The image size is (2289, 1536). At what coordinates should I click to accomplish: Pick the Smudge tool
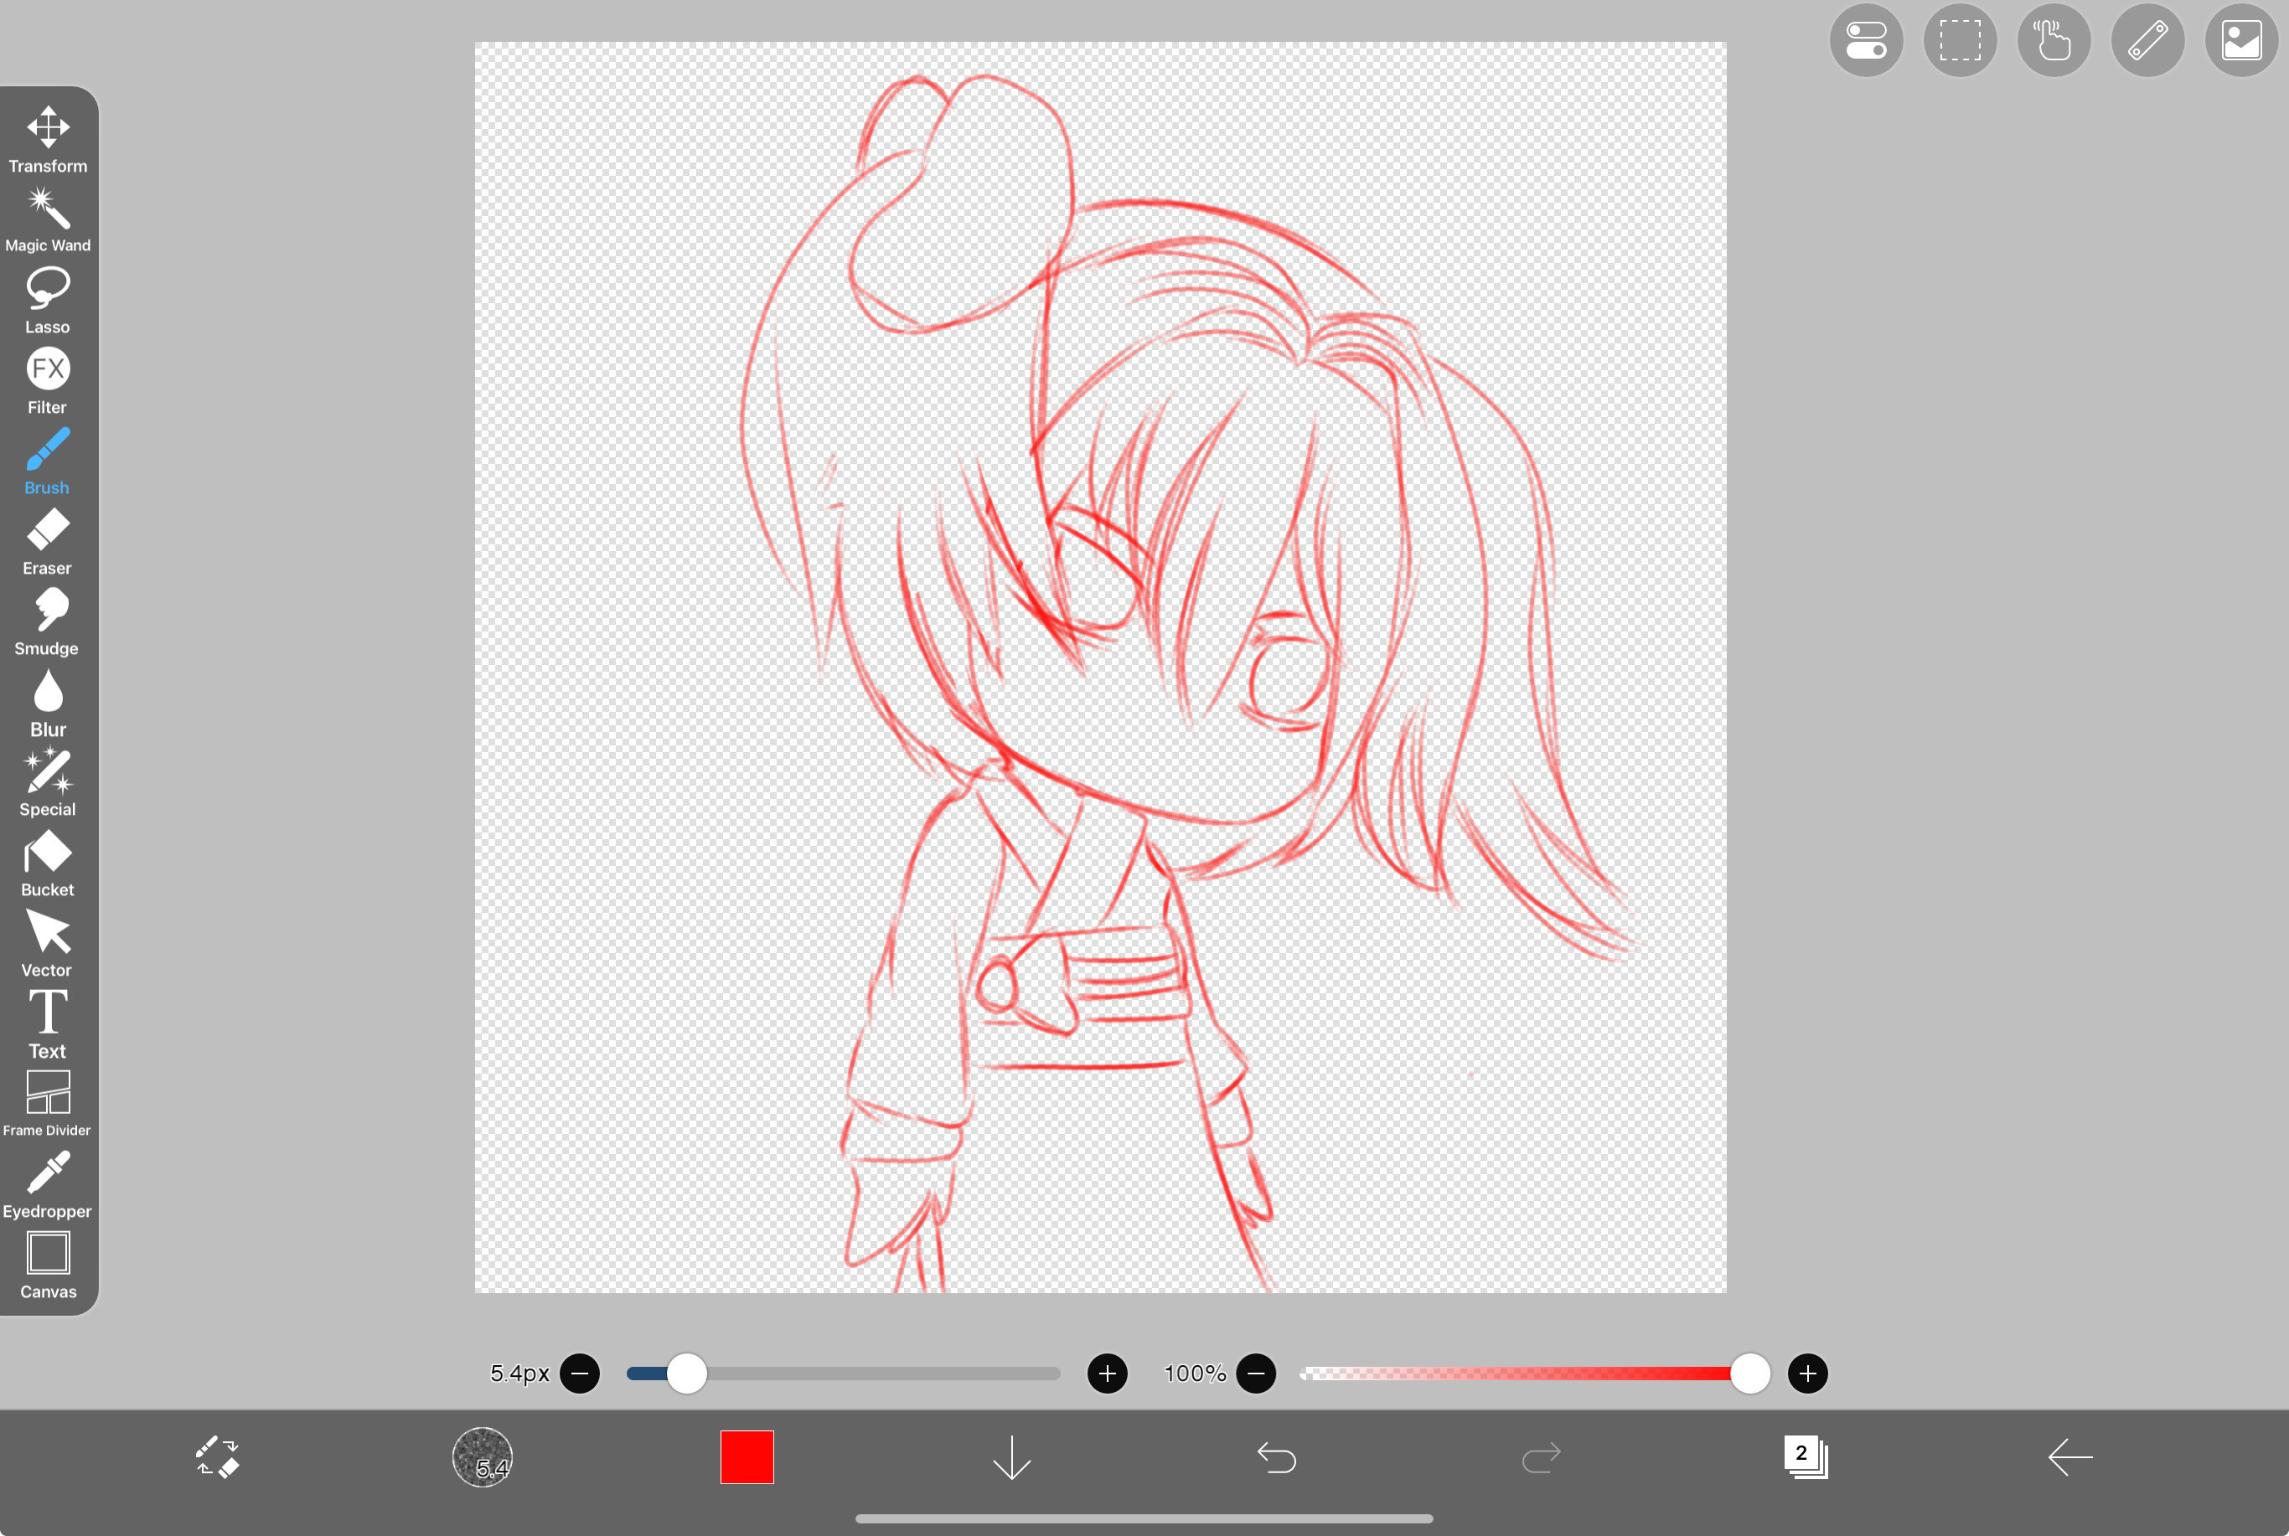(47, 622)
